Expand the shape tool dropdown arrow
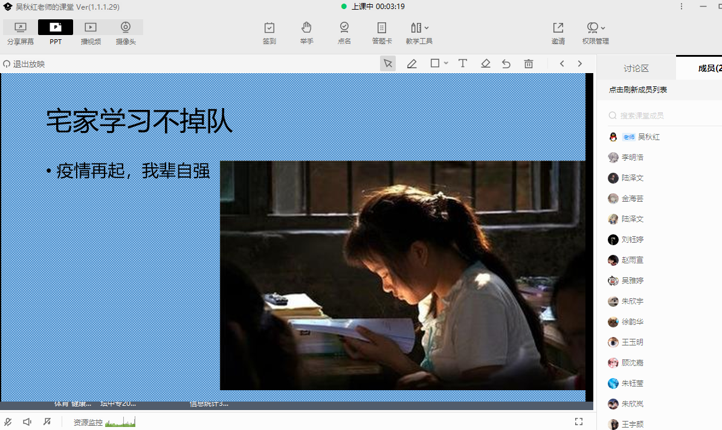The image size is (722, 430). click(446, 63)
